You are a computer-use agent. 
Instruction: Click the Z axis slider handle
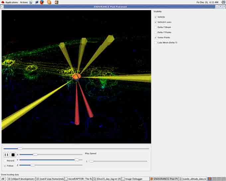pos(33,165)
